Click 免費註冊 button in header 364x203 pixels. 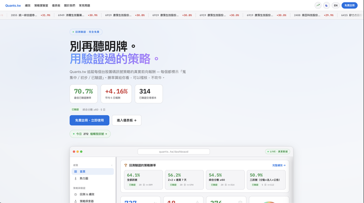(x=350, y=5)
